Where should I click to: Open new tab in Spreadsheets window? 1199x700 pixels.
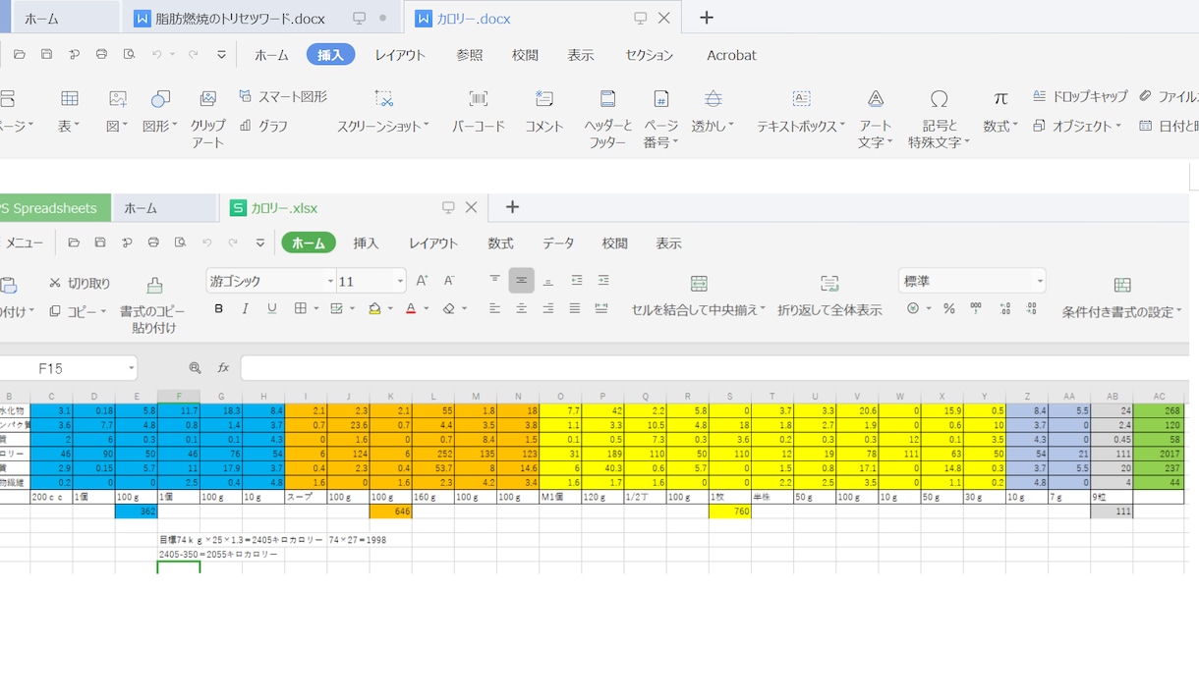click(512, 207)
